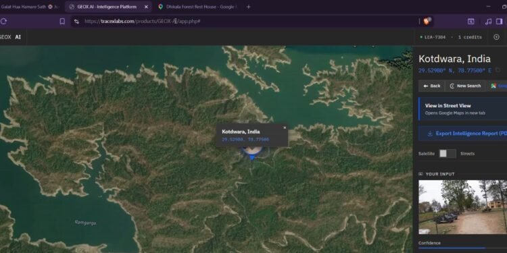Click coordinates 29.52980° N, 78.77500° E
This screenshot has height=253, width=507.
pyautogui.click(x=455, y=70)
